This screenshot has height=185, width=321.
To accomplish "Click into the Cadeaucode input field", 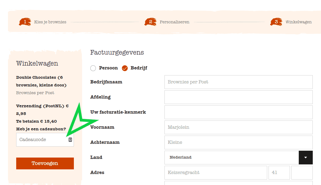I will [41, 140].
